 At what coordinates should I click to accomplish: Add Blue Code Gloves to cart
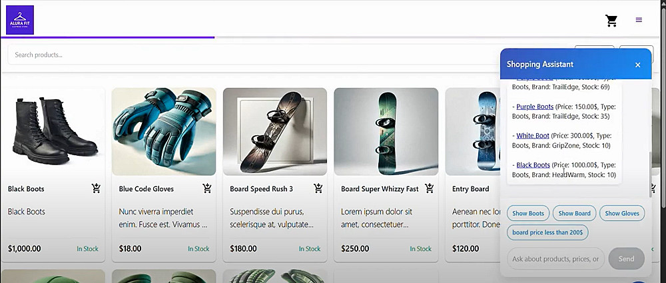pyautogui.click(x=207, y=188)
